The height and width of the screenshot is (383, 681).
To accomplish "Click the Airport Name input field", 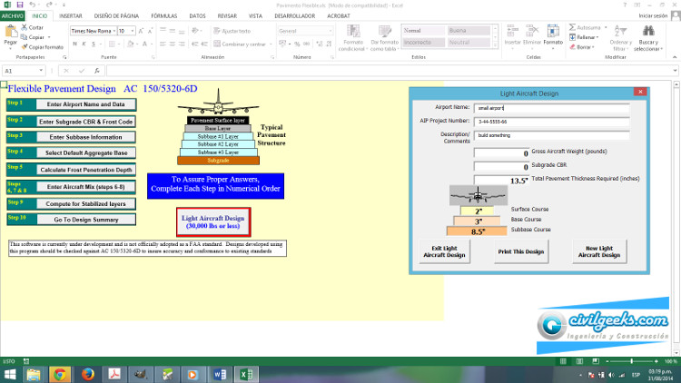I will [552, 107].
